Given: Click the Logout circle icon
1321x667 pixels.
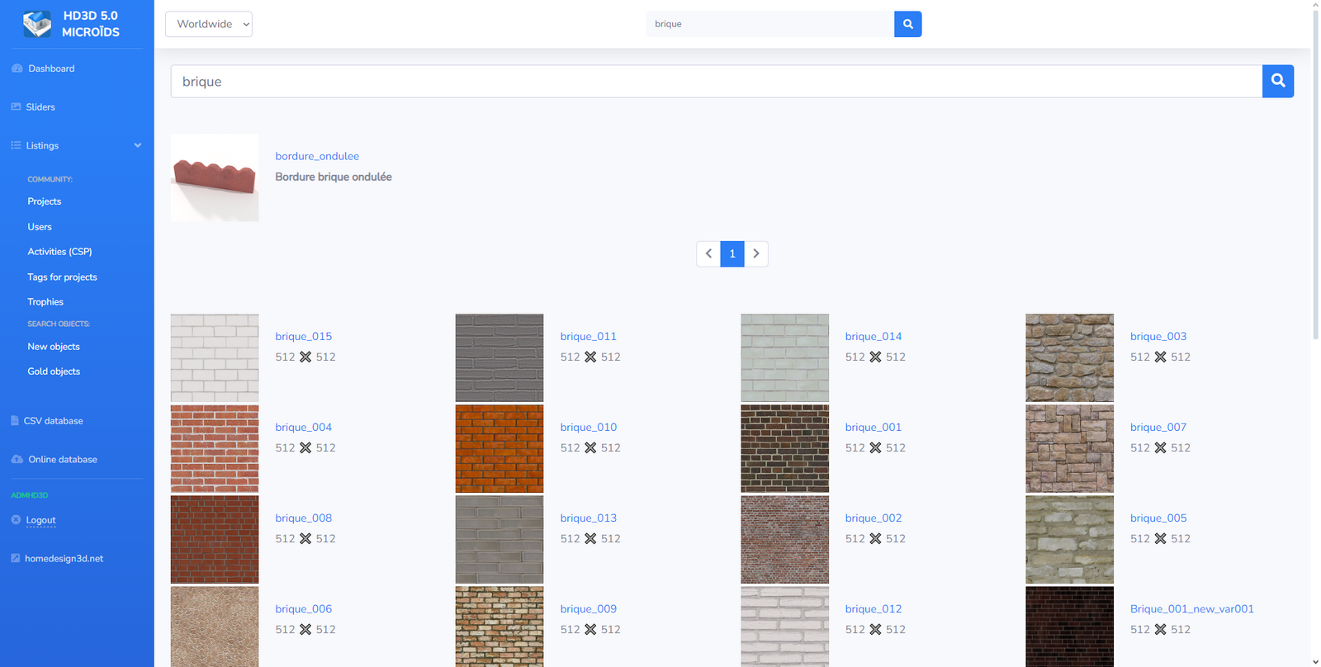Looking at the screenshot, I should click(x=16, y=520).
